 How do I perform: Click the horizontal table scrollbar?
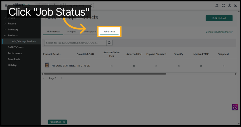(105, 74)
